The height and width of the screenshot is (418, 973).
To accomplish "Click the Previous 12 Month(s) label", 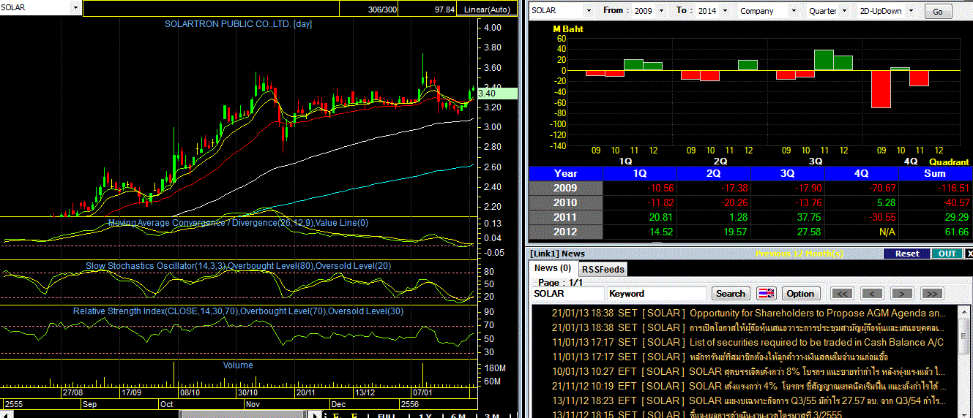I will tap(799, 254).
